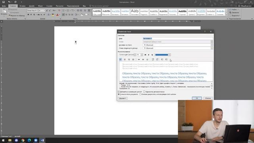Open font color dropdown in dialog

[x=169, y=55]
